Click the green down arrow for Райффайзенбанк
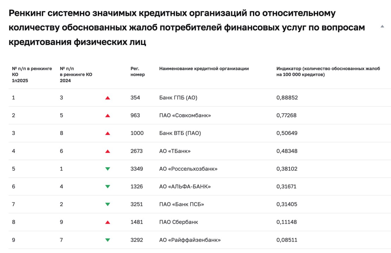Image resolution: width=391 pixels, height=253 pixels. coord(108,240)
